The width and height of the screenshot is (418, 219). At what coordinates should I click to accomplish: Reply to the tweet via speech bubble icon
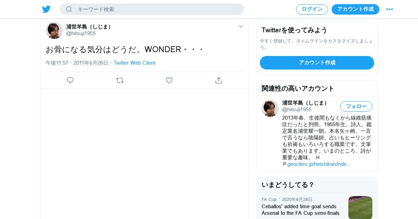point(70,80)
